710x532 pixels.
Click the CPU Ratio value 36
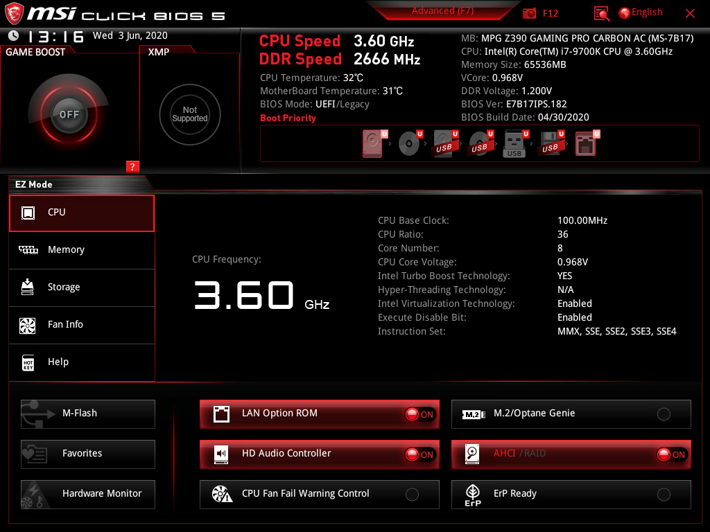562,234
